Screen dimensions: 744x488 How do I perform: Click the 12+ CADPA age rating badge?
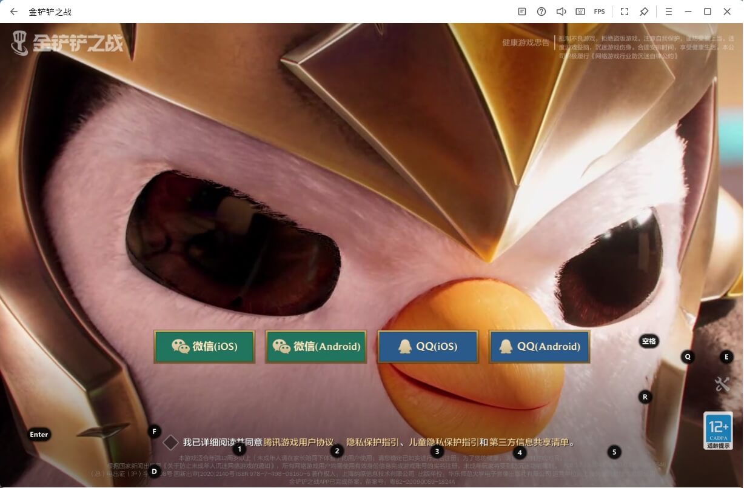pos(718,430)
